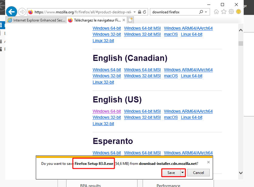Open the Save button dropdown arrow
This screenshot has width=254, height=187.
click(x=183, y=172)
